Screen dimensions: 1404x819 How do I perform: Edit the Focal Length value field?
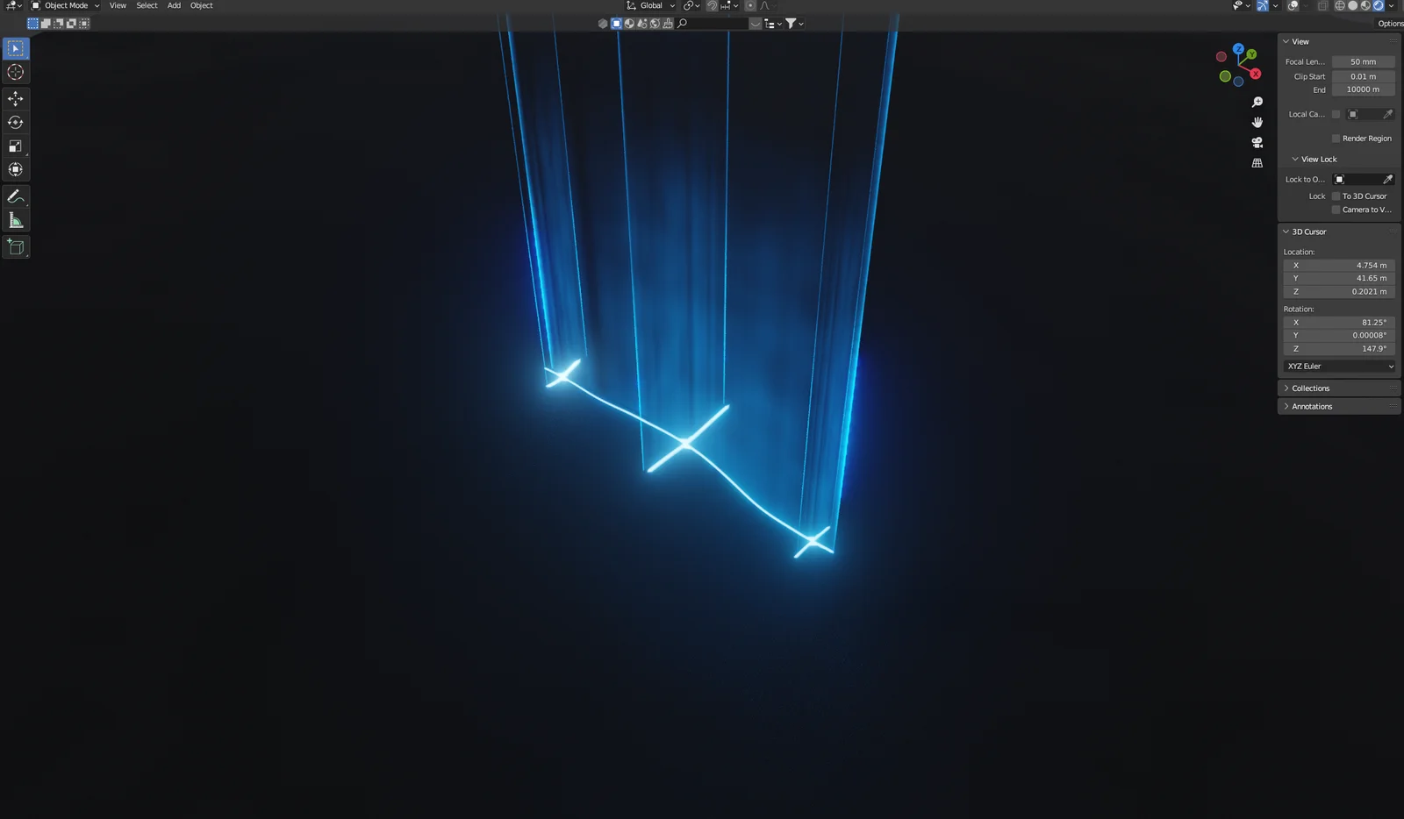[1362, 61]
